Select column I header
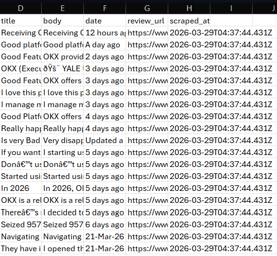 231,8
